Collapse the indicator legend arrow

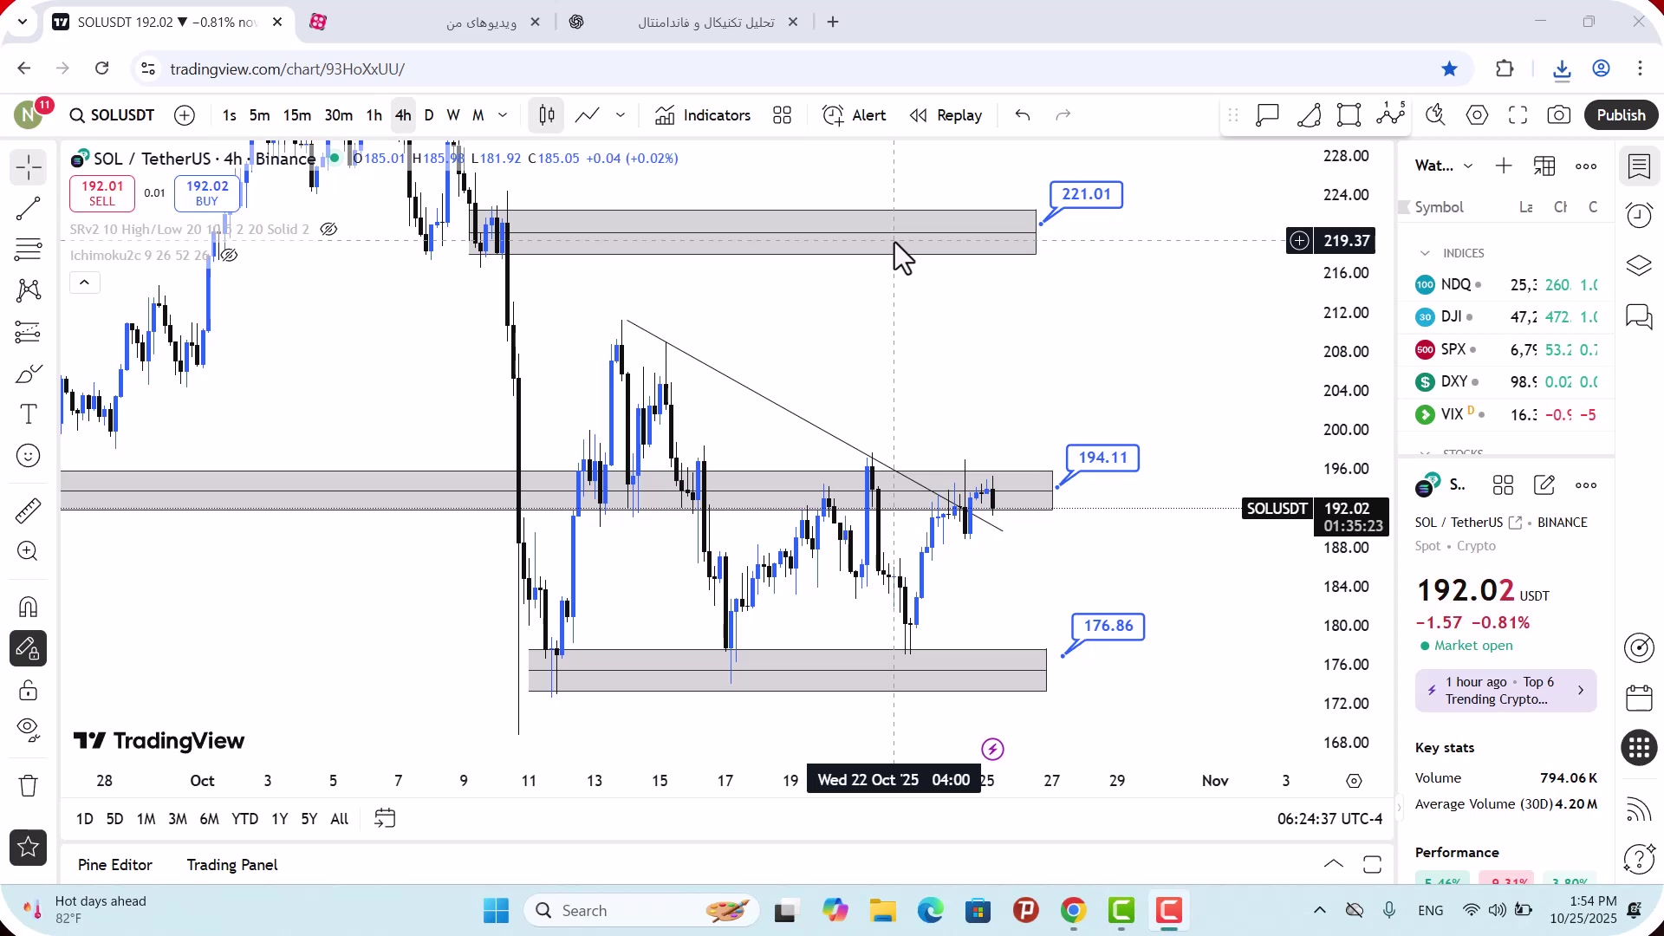[85, 283]
